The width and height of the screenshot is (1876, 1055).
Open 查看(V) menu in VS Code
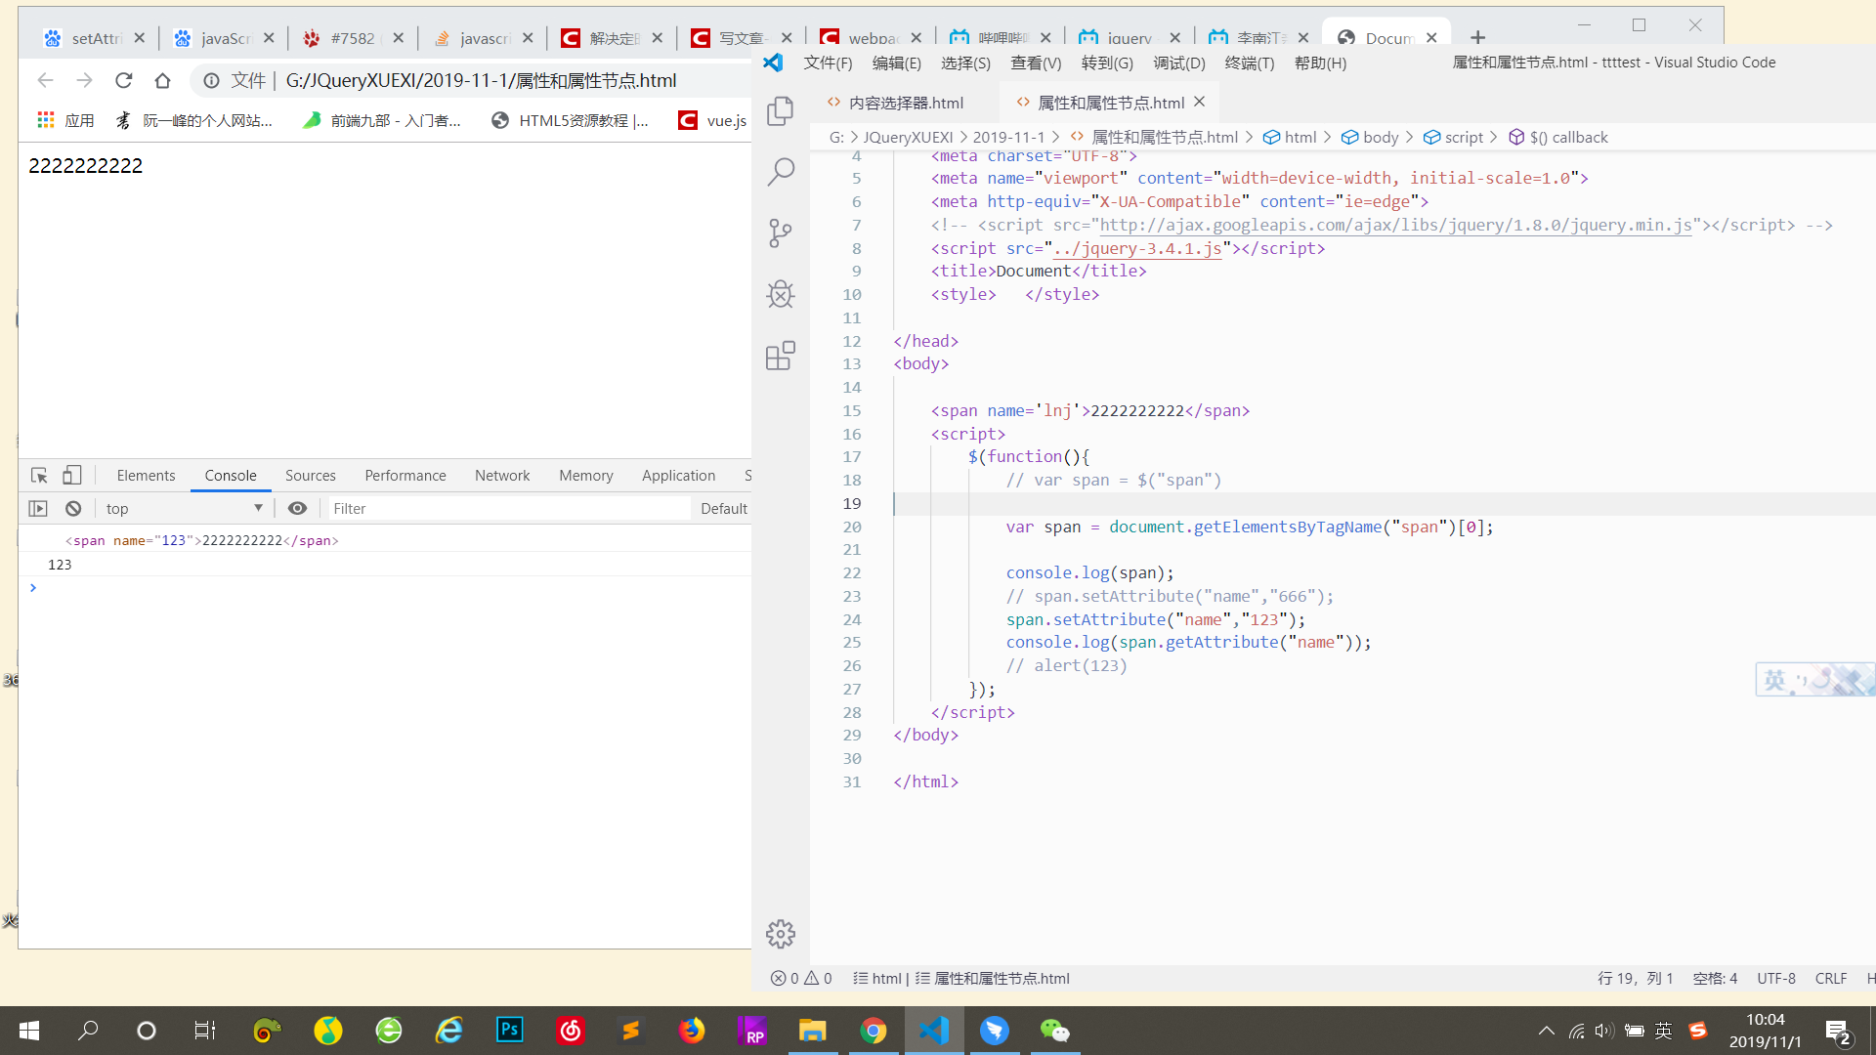click(x=1036, y=63)
